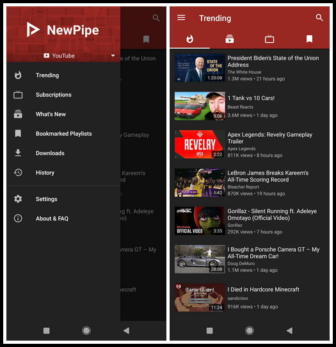Image resolution: width=336 pixels, height=347 pixels.
Task: Open State of the Union video thumbnail
Action: pos(200,68)
